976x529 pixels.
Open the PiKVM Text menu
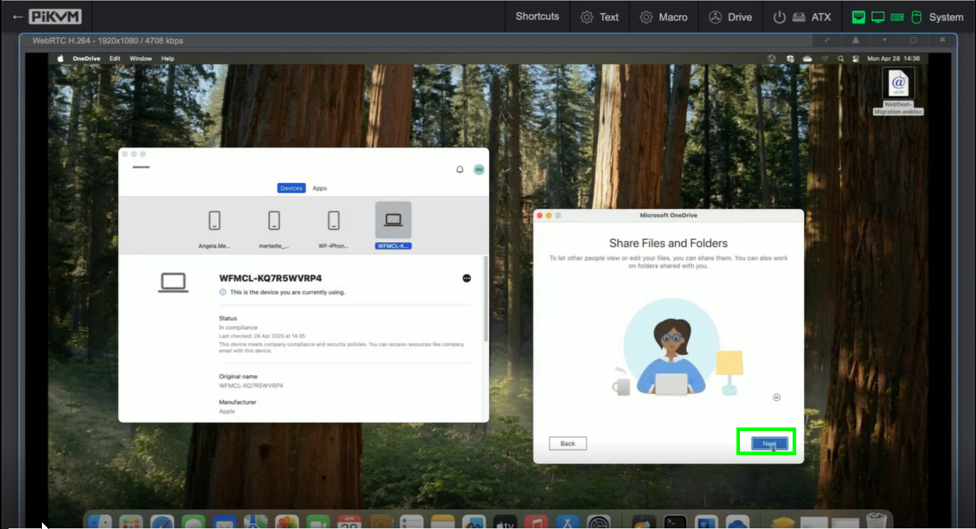point(600,16)
